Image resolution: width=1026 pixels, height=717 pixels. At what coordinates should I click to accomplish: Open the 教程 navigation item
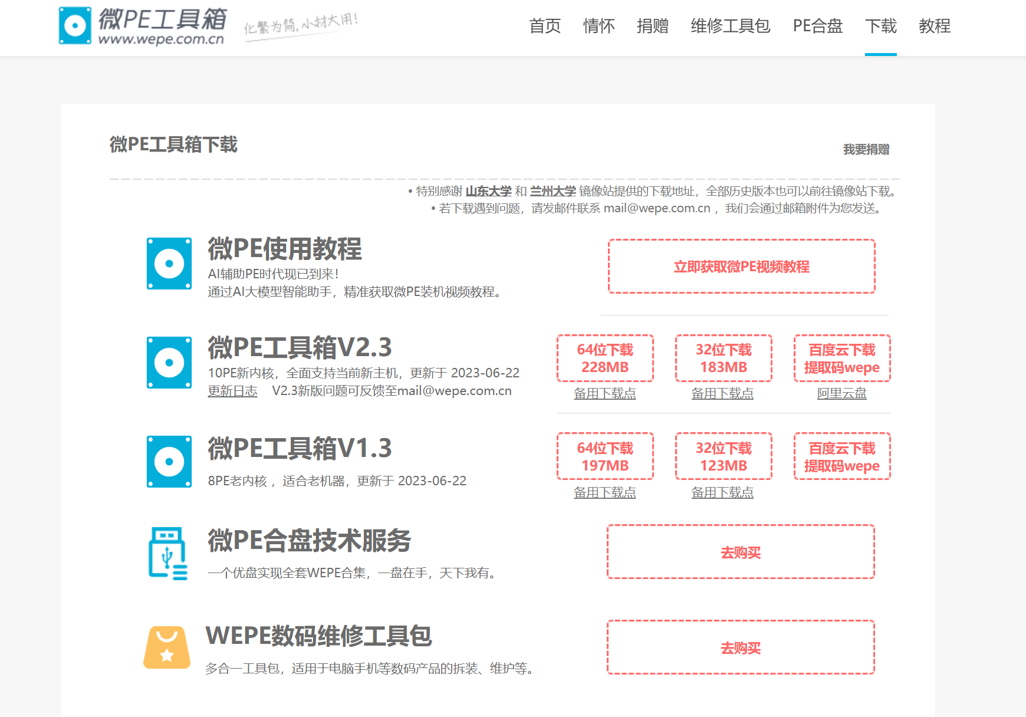(935, 26)
